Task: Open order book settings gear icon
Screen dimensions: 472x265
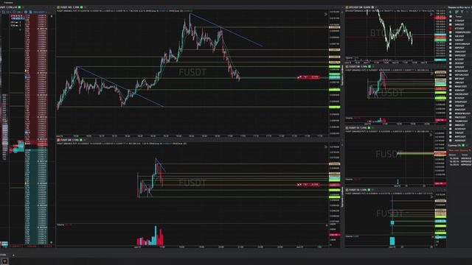Action: [26, 12]
